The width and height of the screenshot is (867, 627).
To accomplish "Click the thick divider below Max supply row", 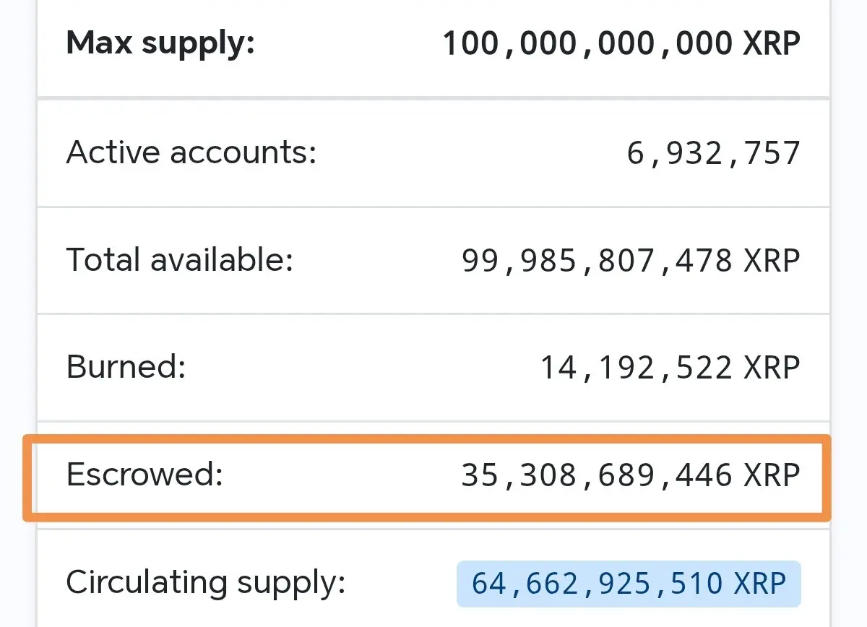I will coord(433,98).
